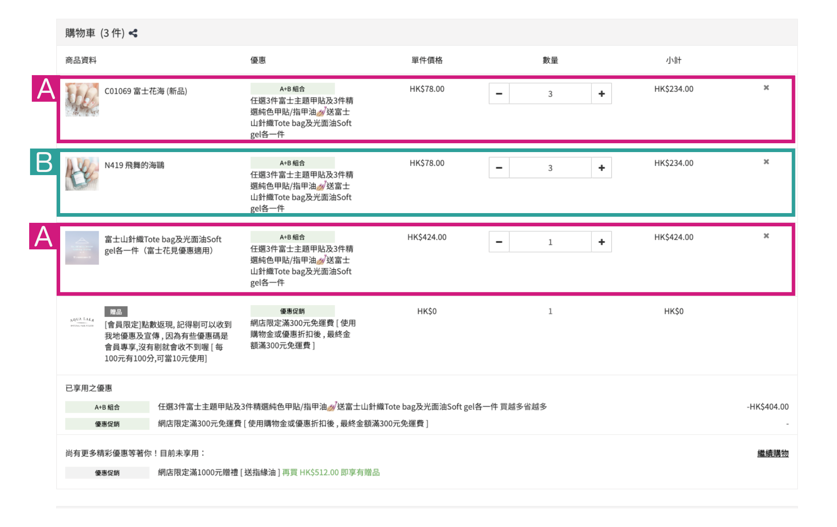Click the C01069 富士花海 (新品) product name

pyautogui.click(x=146, y=91)
